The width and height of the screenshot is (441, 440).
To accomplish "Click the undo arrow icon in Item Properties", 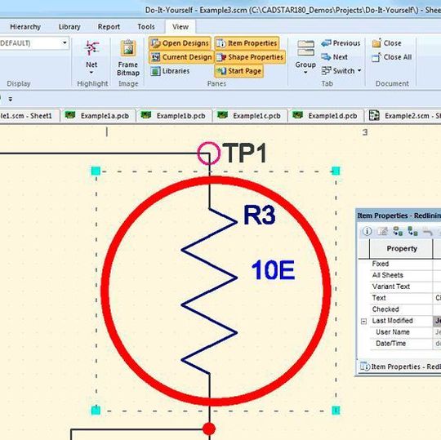I will (x=428, y=232).
